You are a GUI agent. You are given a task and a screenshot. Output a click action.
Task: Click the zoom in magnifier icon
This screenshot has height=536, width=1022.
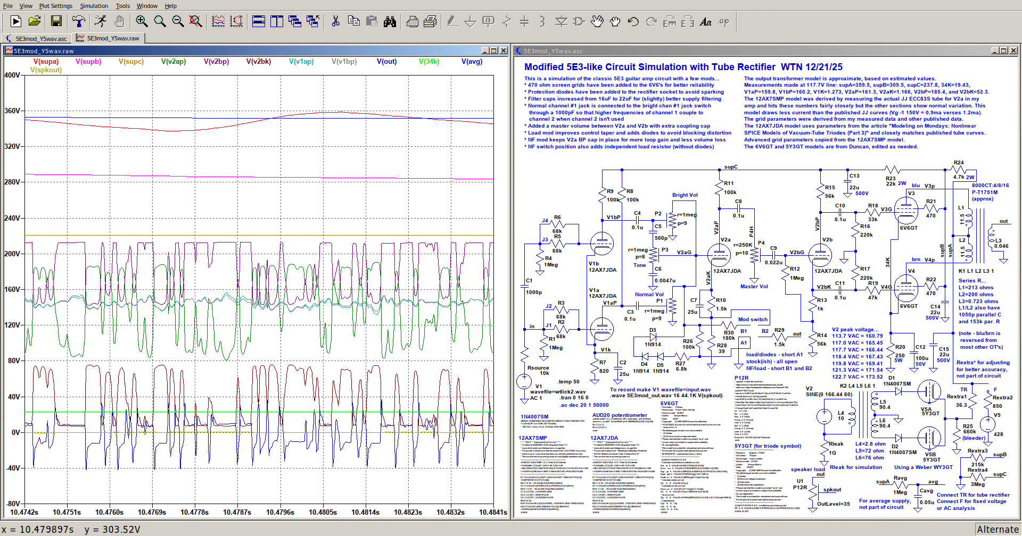(142, 21)
